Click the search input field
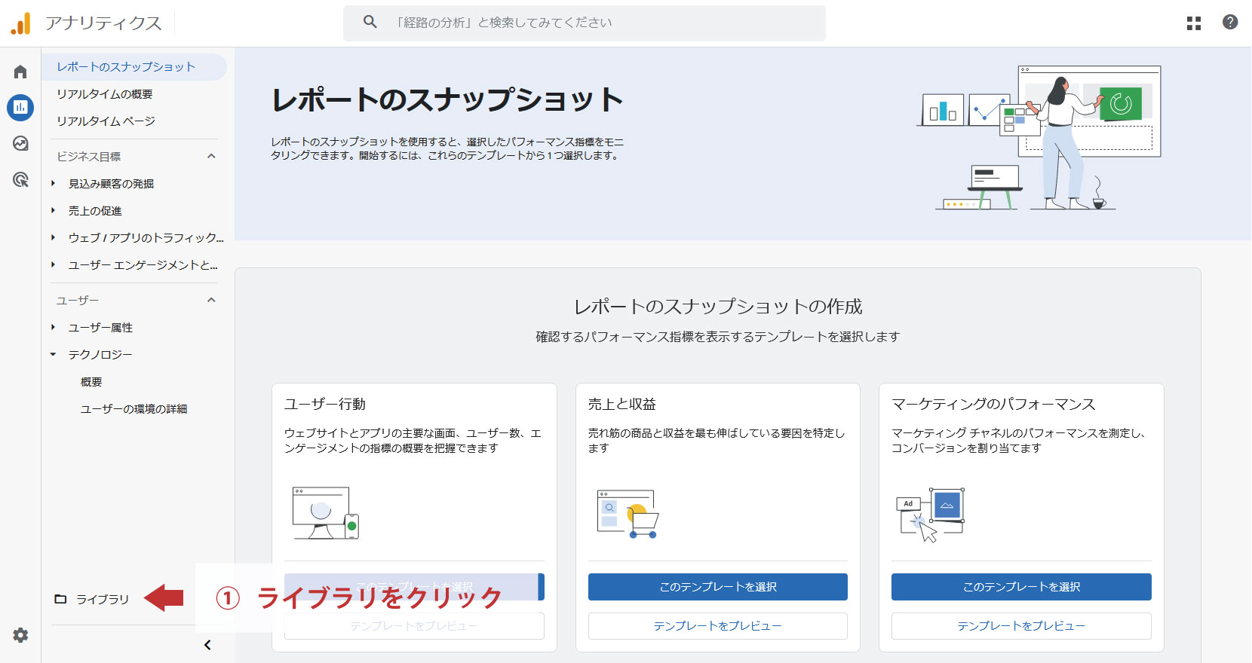This screenshot has width=1252, height=663. point(596,23)
